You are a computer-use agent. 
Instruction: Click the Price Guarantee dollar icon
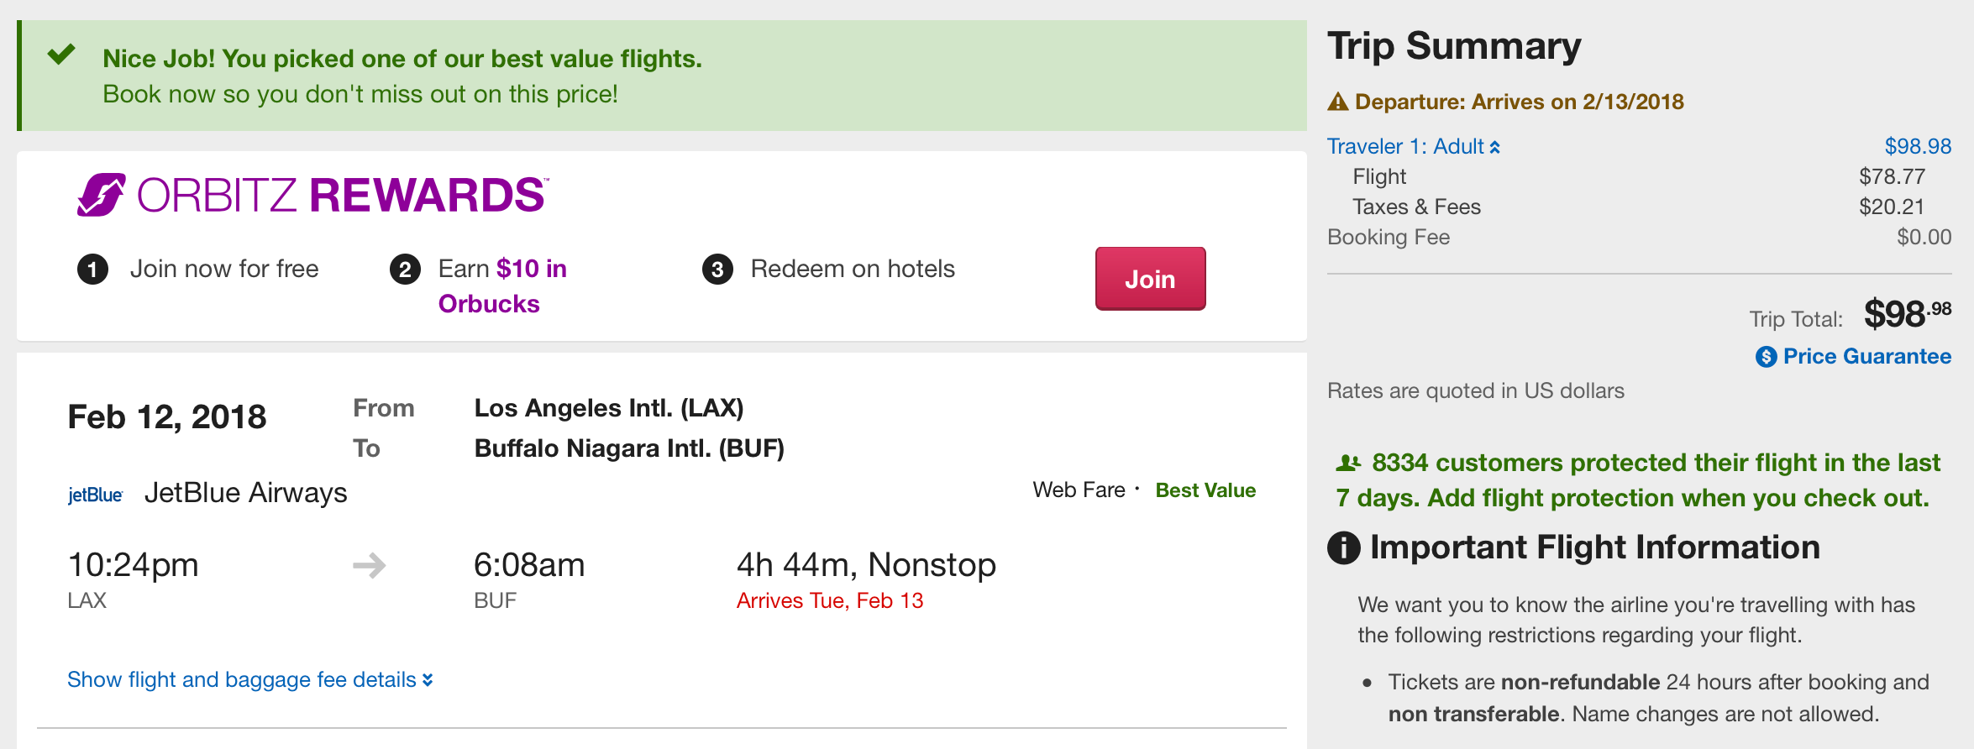coord(1766,357)
